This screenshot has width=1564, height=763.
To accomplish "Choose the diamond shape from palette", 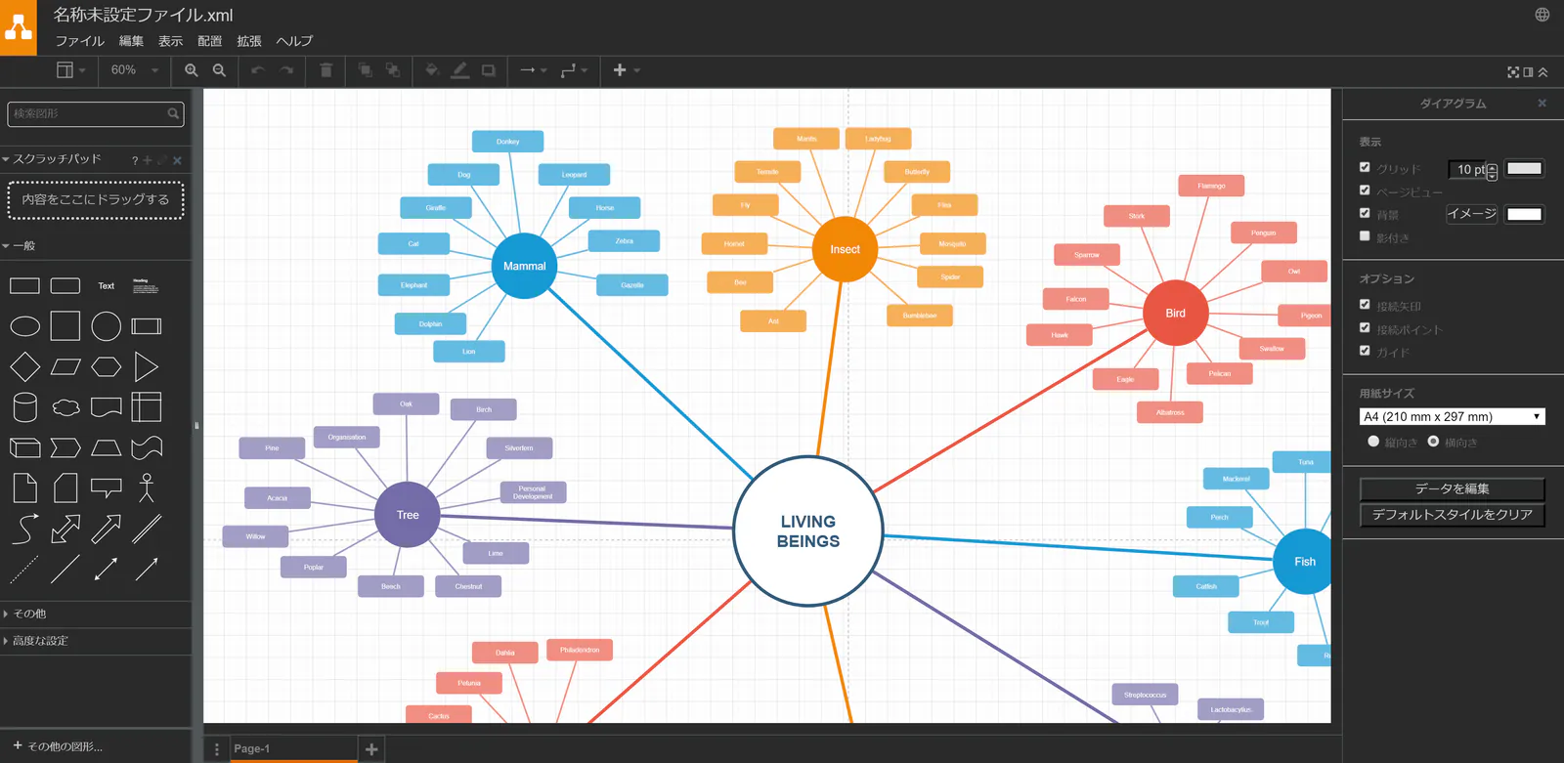I will click(24, 366).
